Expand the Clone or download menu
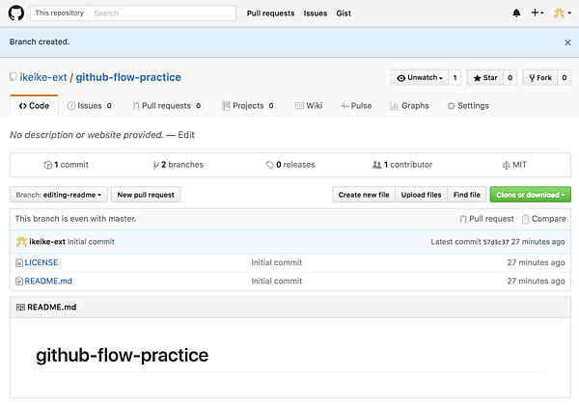The width and height of the screenshot is (579, 406). 530,195
